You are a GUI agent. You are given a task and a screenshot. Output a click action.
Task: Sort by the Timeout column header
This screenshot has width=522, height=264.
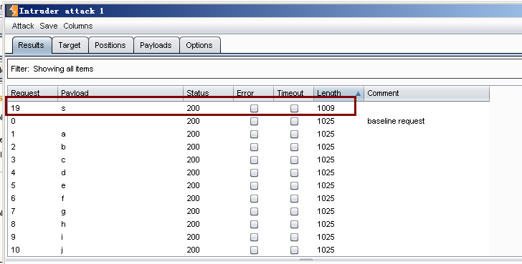[x=294, y=93]
